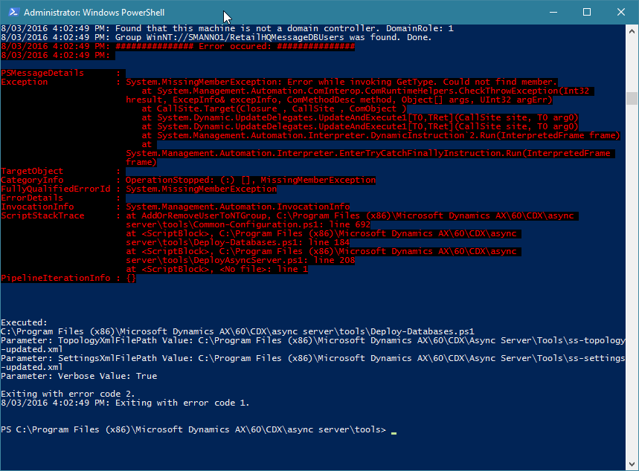The width and height of the screenshot is (639, 471).
Task: Click the executed Deploy-Databases.ps1 path line
Action: click(x=237, y=332)
